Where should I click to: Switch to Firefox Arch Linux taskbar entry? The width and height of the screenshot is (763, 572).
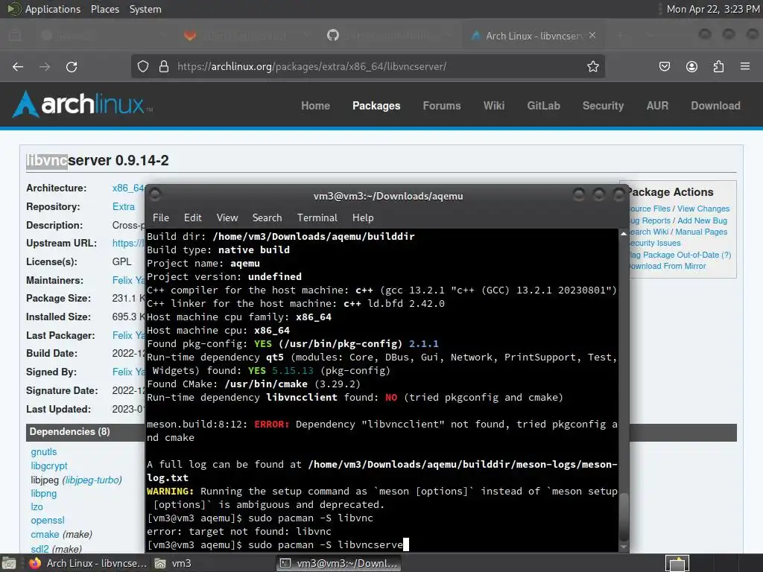coord(88,563)
